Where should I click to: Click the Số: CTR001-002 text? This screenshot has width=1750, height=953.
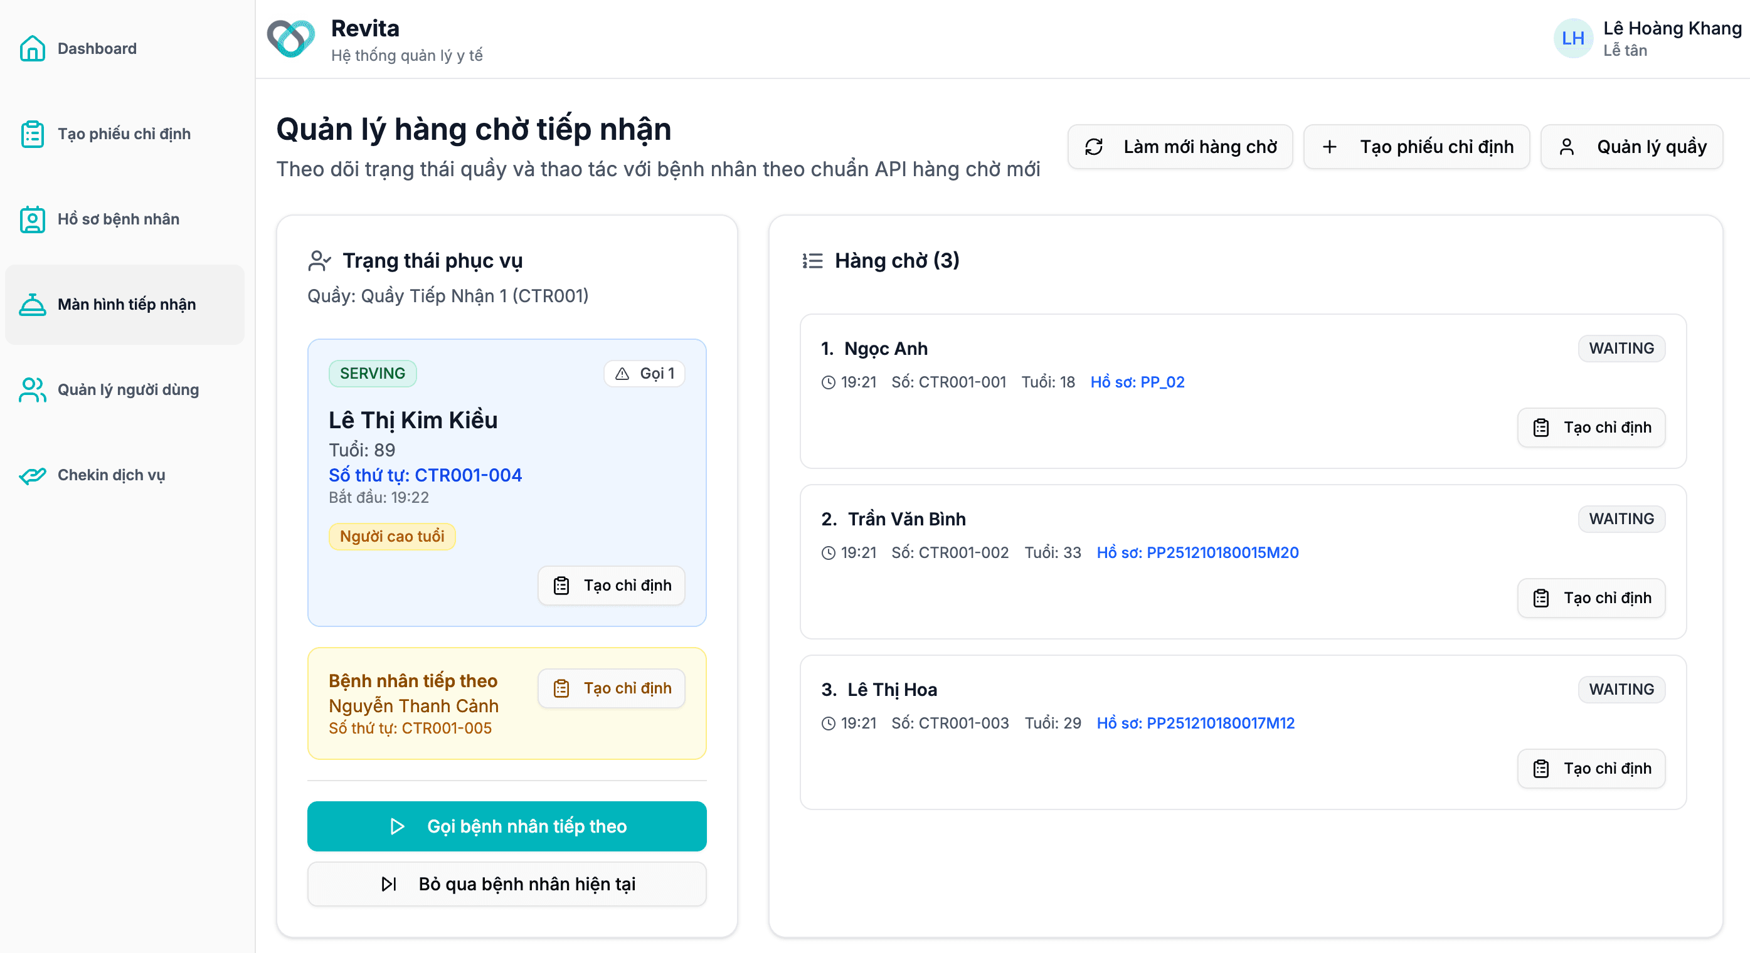pos(950,552)
